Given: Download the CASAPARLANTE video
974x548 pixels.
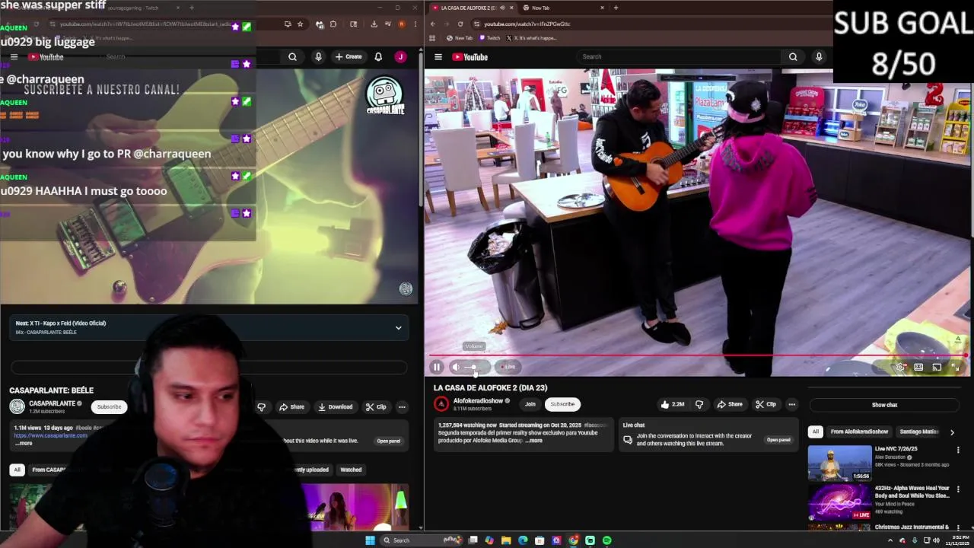Looking at the screenshot, I should 336,407.
